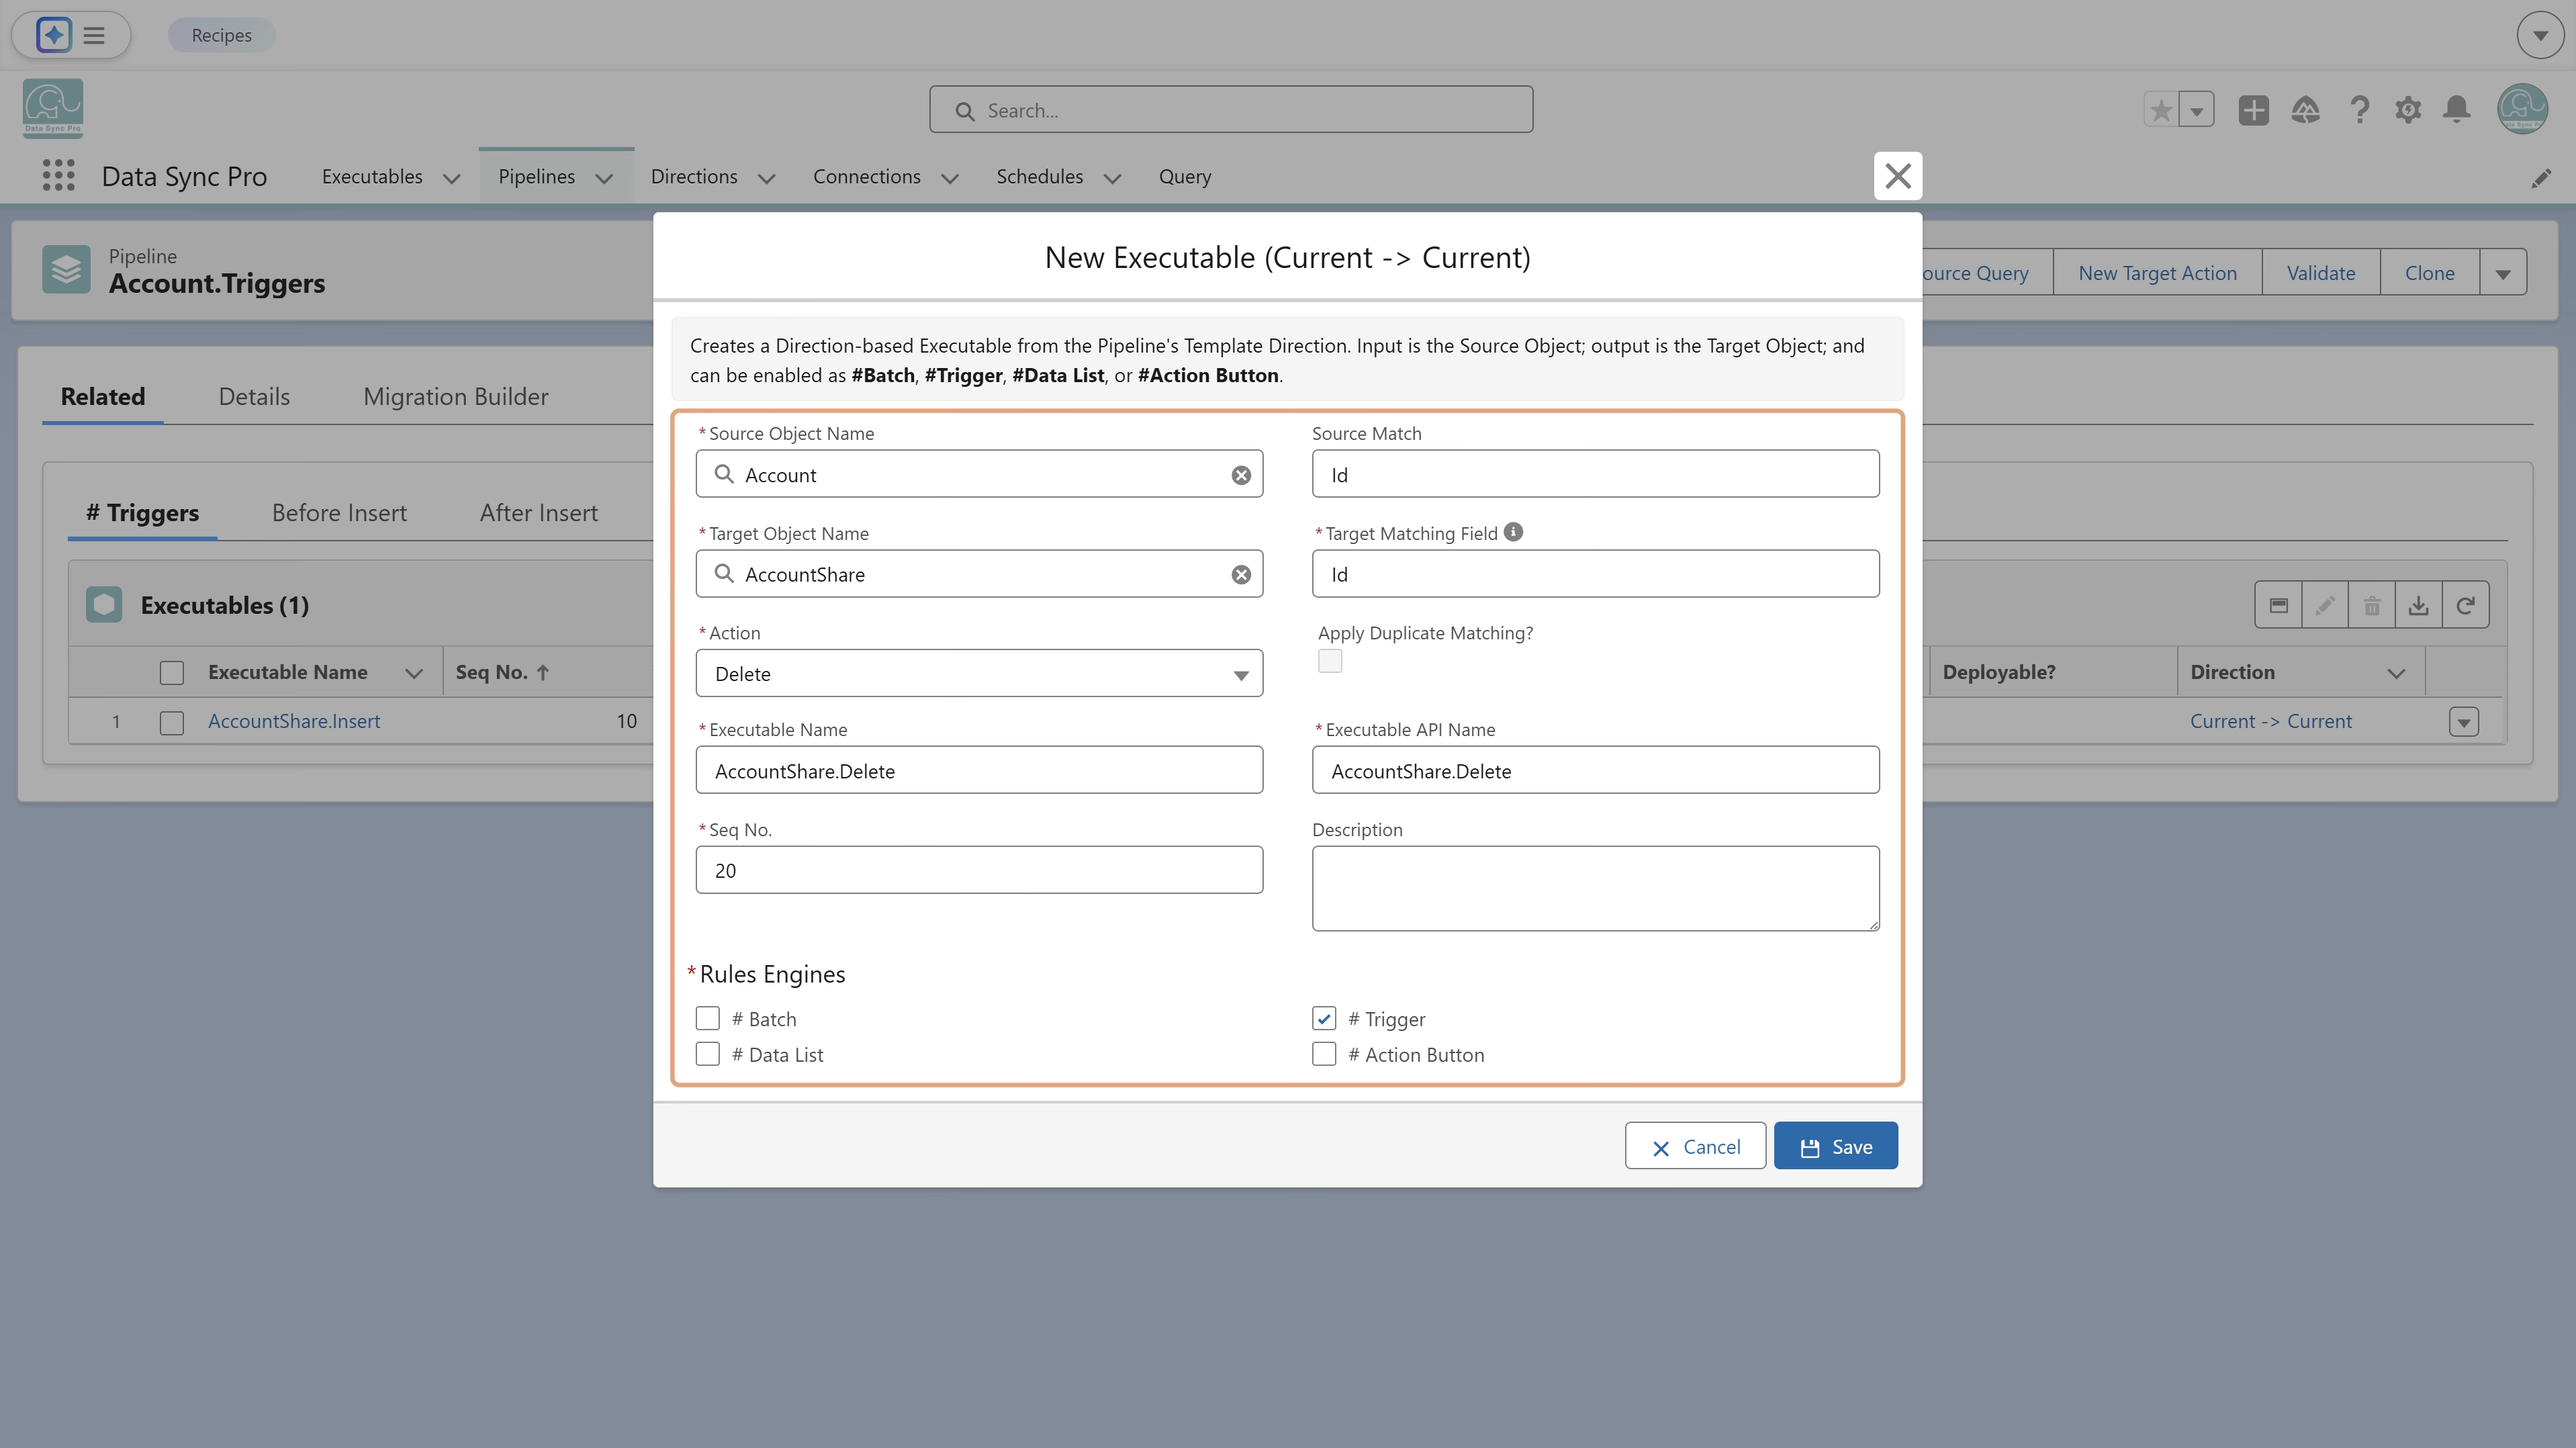Tick the select-all checkbox in Executables header
Image resolution: width=2576 pixels, height=1448 pixels.
point(172,673)
